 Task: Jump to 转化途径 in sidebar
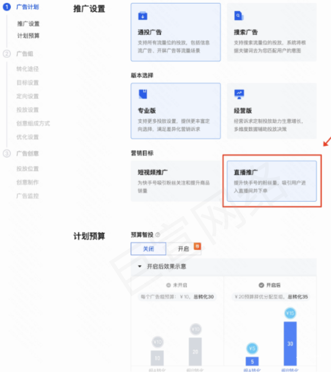pyautogui.click(x=28, y=69)
